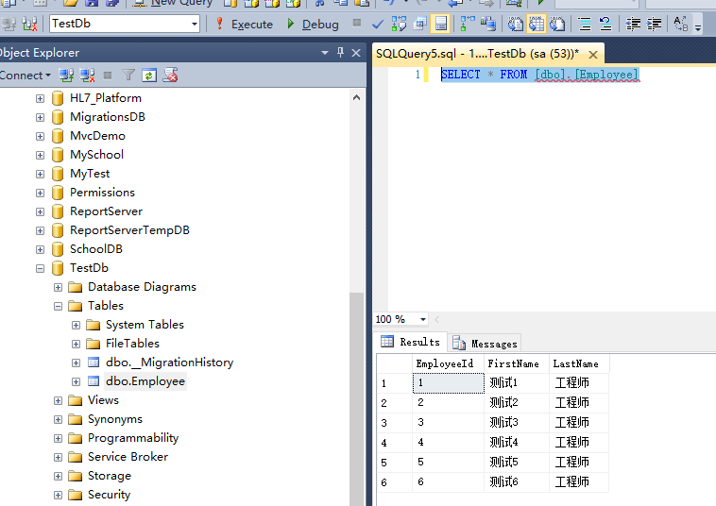Viewport: 716px width, 506px height.
Task: Click the Increase Indent icon
Action: point(654,24)
